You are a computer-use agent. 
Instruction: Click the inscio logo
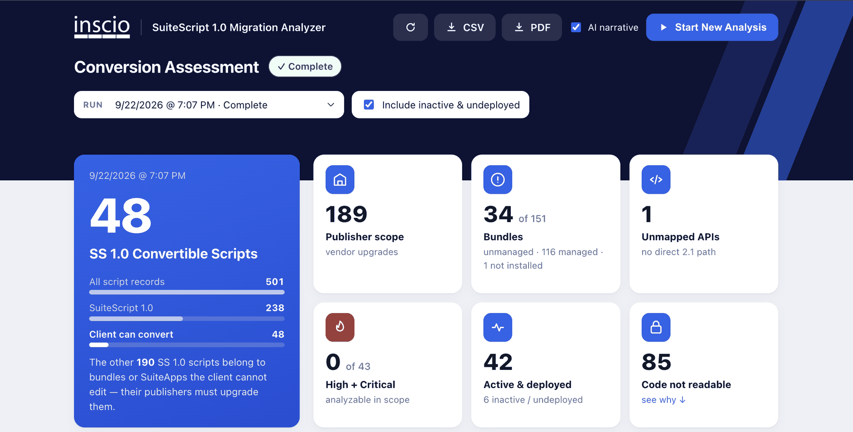click(x=102, y=27)
